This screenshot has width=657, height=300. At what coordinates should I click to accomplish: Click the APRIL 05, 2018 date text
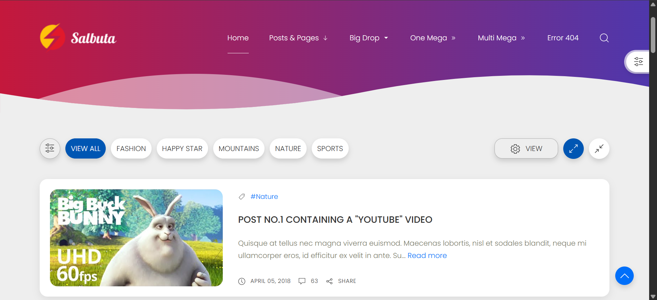pos(270,281)
